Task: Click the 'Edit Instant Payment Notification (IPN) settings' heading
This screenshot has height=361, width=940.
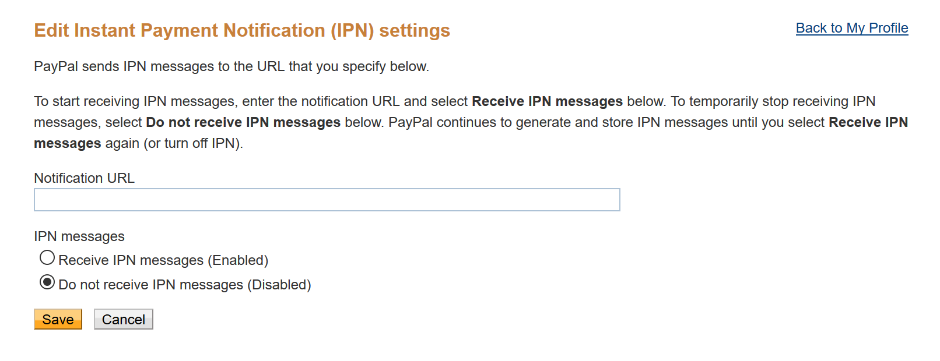Action: (242, 30)
